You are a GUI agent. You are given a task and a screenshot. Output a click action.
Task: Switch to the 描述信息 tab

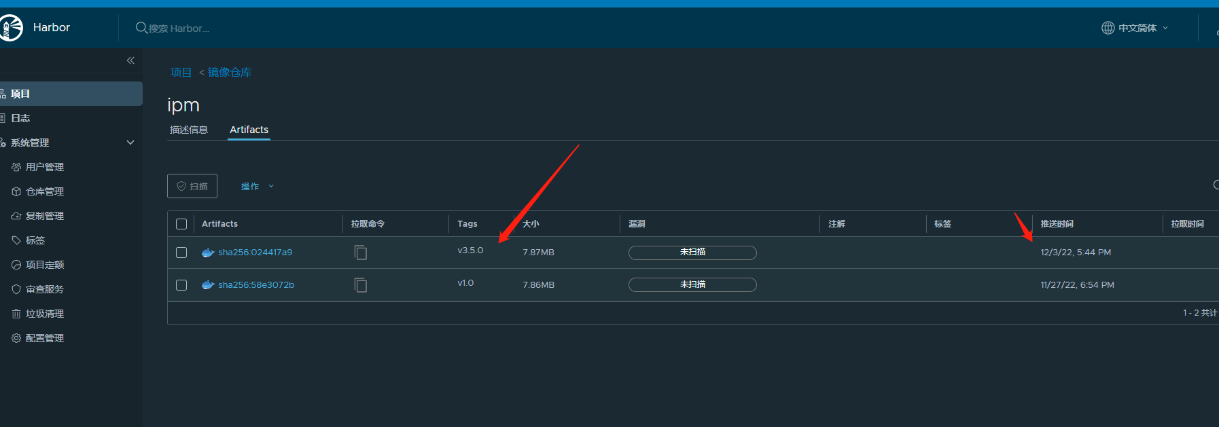pos(189,130)
